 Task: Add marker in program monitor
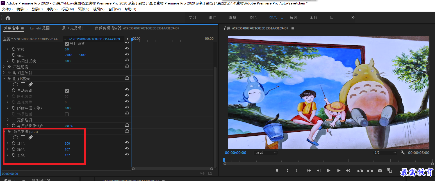(x=277, y=170)
